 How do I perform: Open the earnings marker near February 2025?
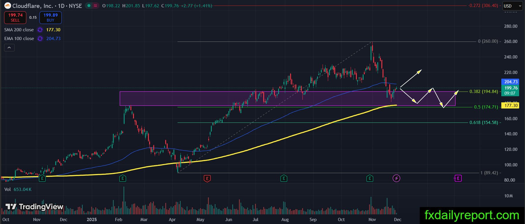123,178
